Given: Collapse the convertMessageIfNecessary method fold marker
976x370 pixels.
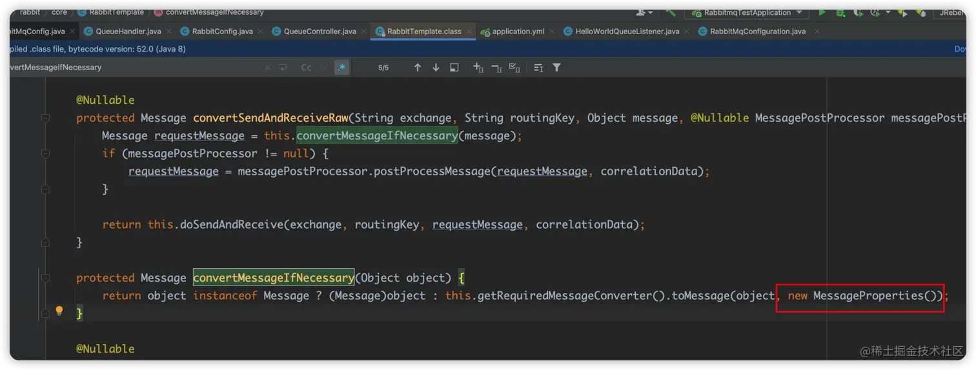Looking at the screenshot, I should coord(45,278).
